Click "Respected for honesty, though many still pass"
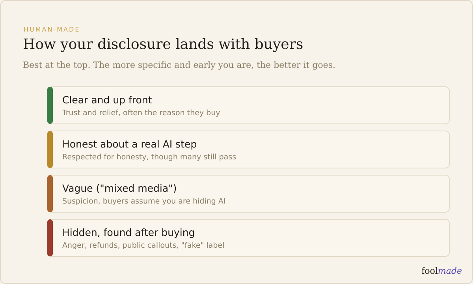The width and height of the screenshot is (473, 284). [x=149, y=157]
